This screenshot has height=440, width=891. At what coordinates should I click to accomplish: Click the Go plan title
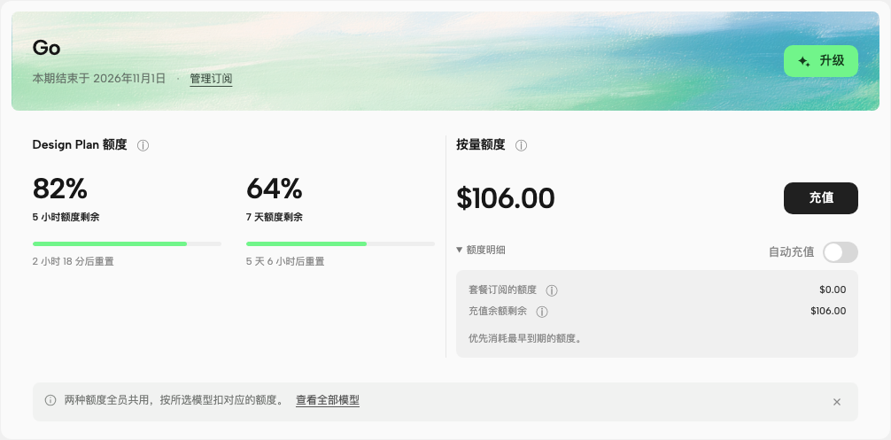pos(47,48)
